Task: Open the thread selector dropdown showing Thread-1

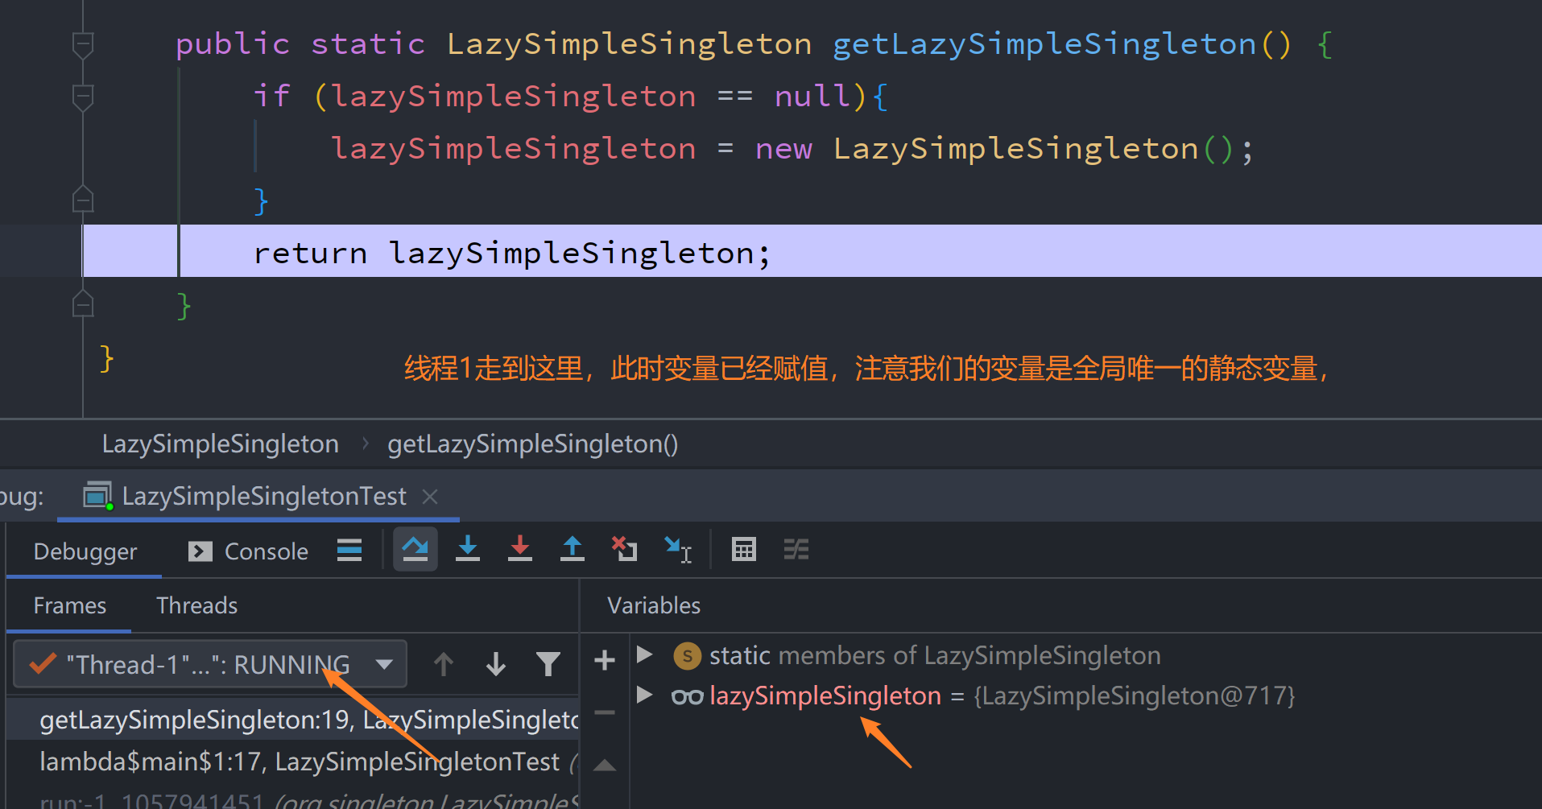Action: (x=210, y=664)
